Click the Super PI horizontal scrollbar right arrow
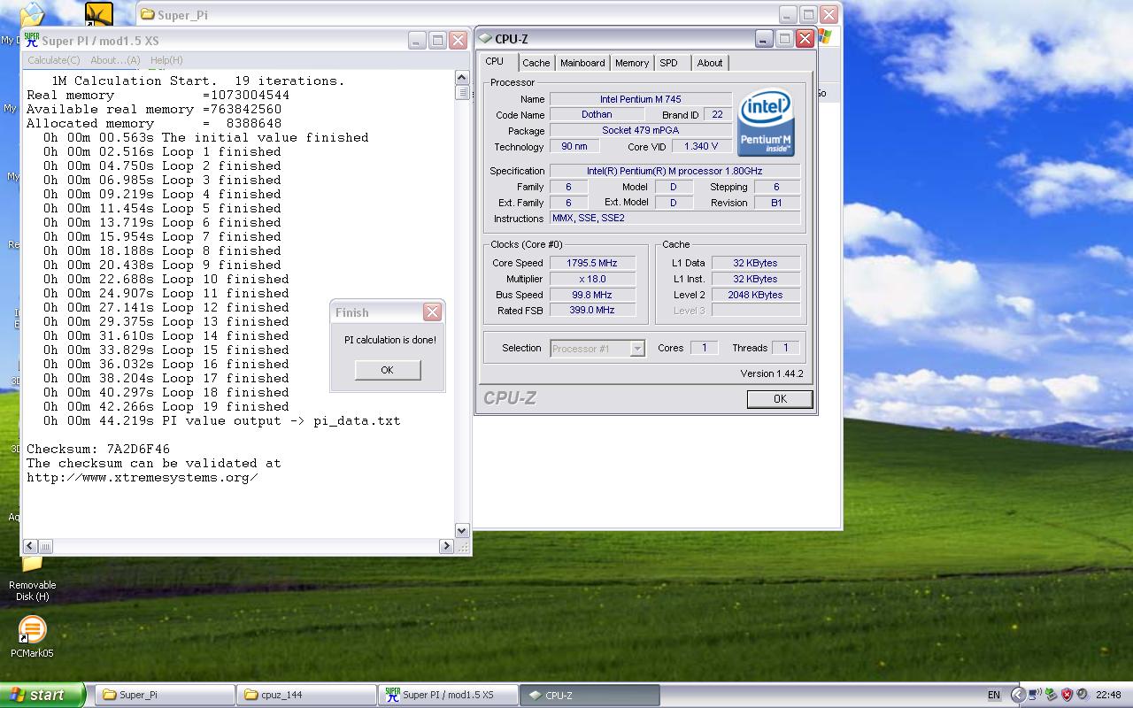This screenshot has width=1133, height=708. pyautogui.click(x=446, y=546)
